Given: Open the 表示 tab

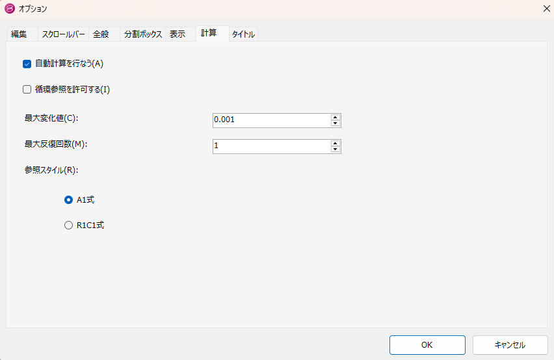Looking at the screenshot, I should click(x=181, y=34).
